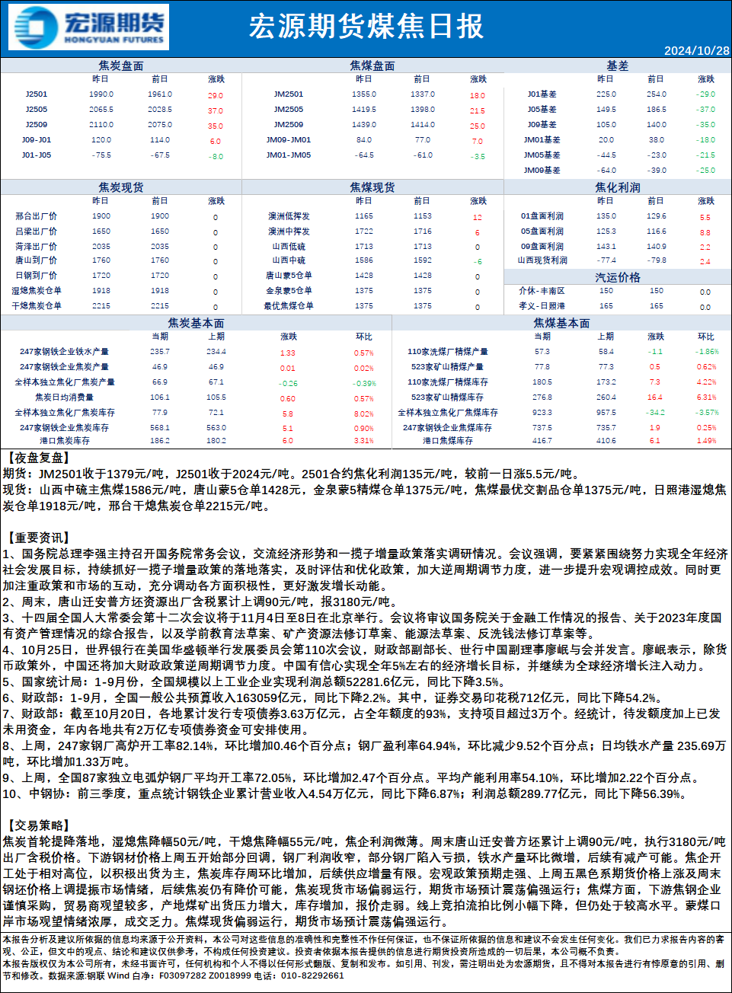Click the 【交易策略】 heading

[x=37, y=825]
